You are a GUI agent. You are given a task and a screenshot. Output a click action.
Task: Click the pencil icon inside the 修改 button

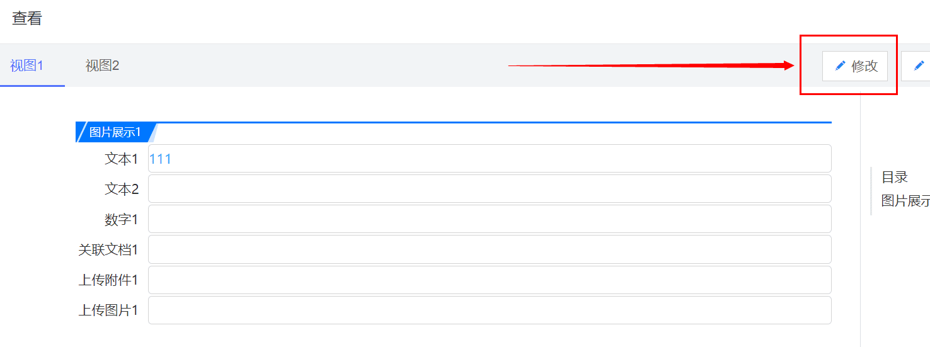click(x=840, y=66)
